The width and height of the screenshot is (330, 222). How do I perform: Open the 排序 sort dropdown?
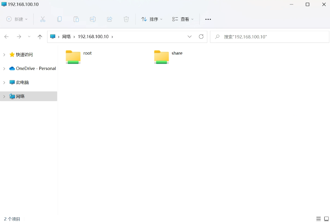152,19
